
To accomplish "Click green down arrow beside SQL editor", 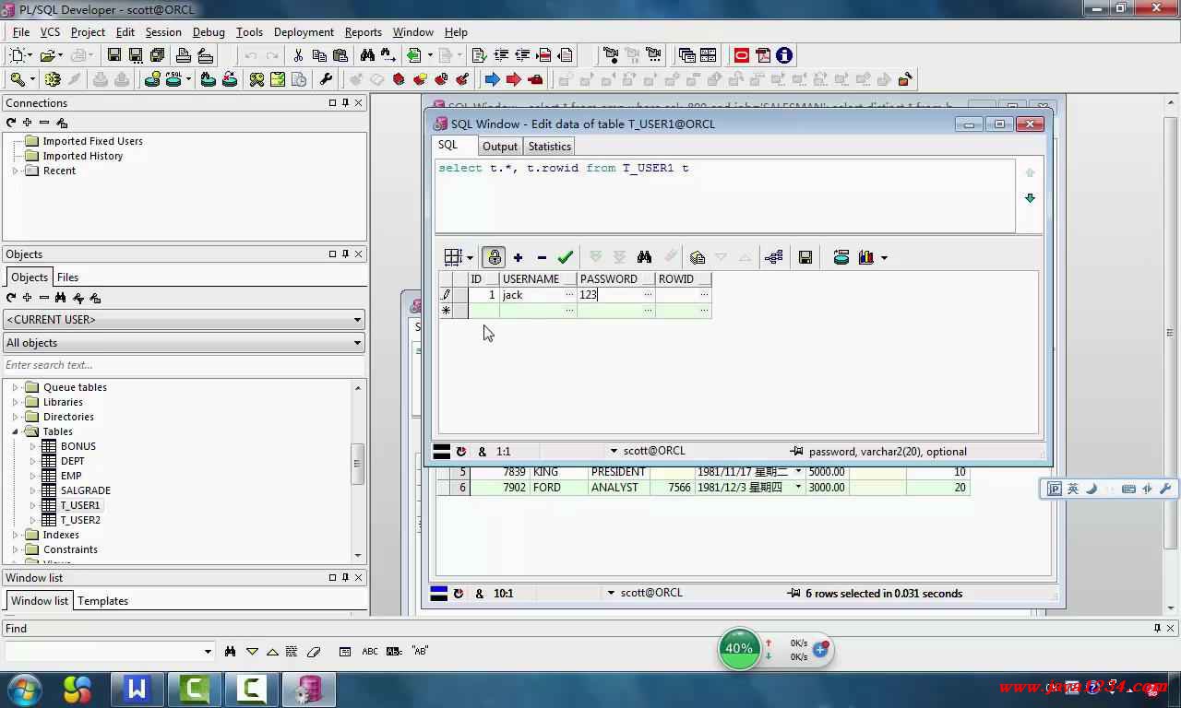I will click(x=1031, y=197).
